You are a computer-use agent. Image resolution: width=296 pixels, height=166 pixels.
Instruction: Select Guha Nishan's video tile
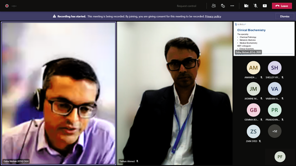point(58,93)
